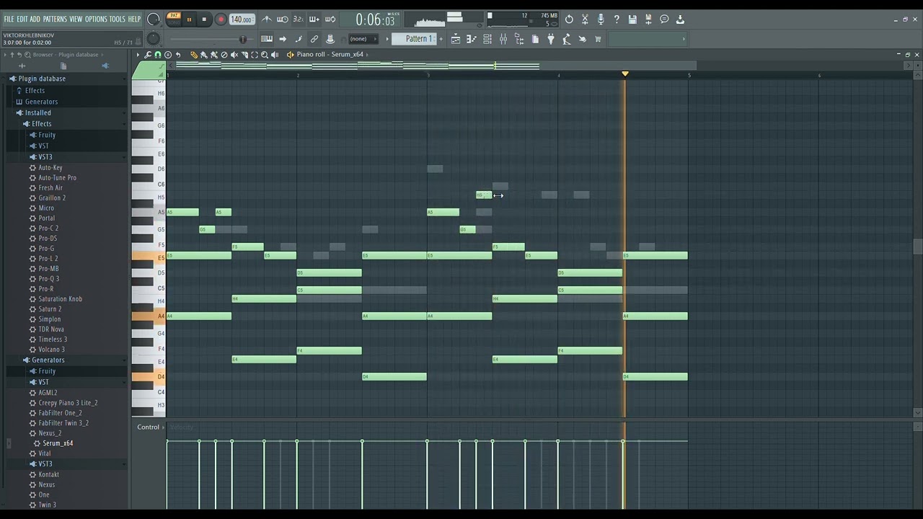Open the Channel rack view icon

point(487,39)
